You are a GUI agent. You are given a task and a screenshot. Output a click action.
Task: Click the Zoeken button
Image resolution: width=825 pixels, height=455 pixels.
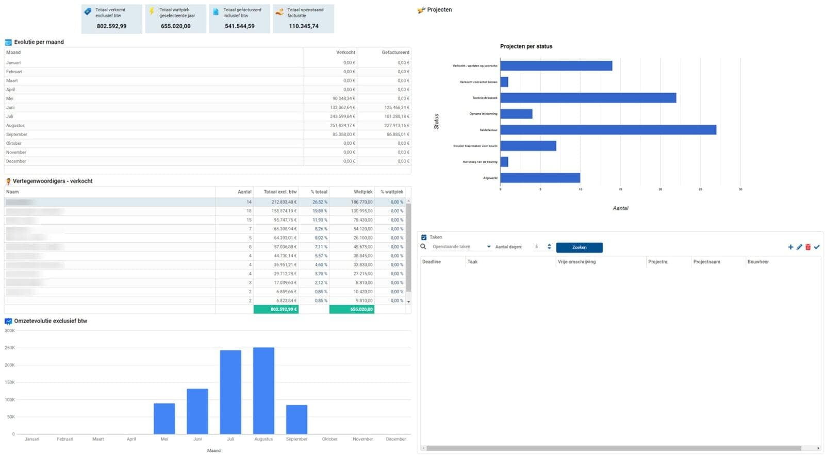point(579,247)
